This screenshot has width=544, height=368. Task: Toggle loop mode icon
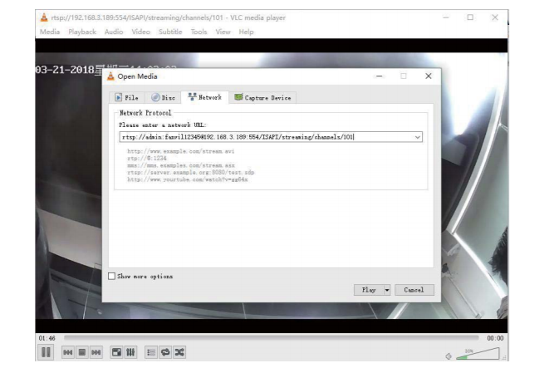click(165, 352)
